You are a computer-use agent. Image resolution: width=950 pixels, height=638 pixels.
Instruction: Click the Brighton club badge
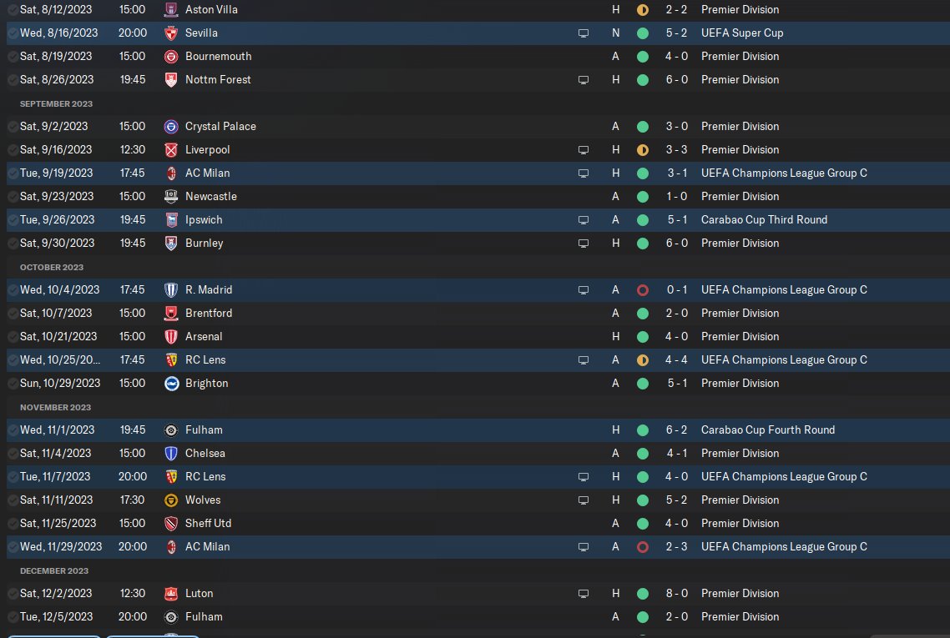point(171,383)
